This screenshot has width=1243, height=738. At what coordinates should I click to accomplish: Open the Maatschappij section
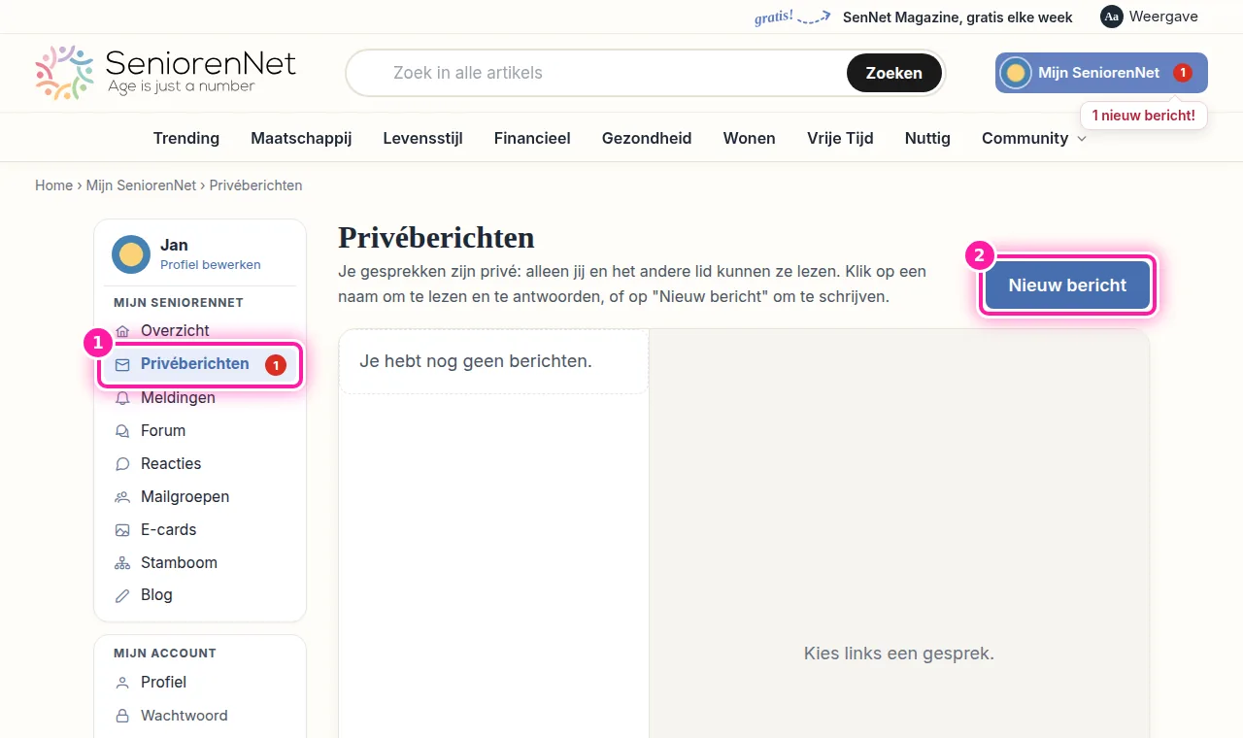pyautogui.click(x=301, y=138)
